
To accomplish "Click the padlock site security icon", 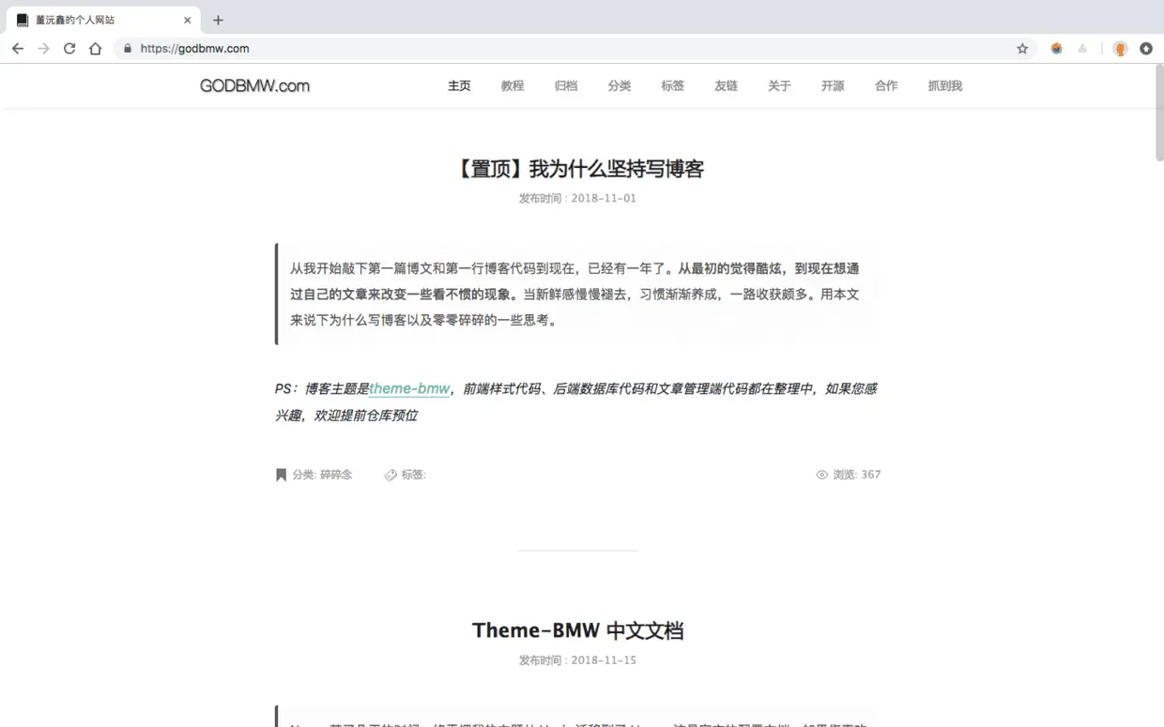I will click(128, 49).
